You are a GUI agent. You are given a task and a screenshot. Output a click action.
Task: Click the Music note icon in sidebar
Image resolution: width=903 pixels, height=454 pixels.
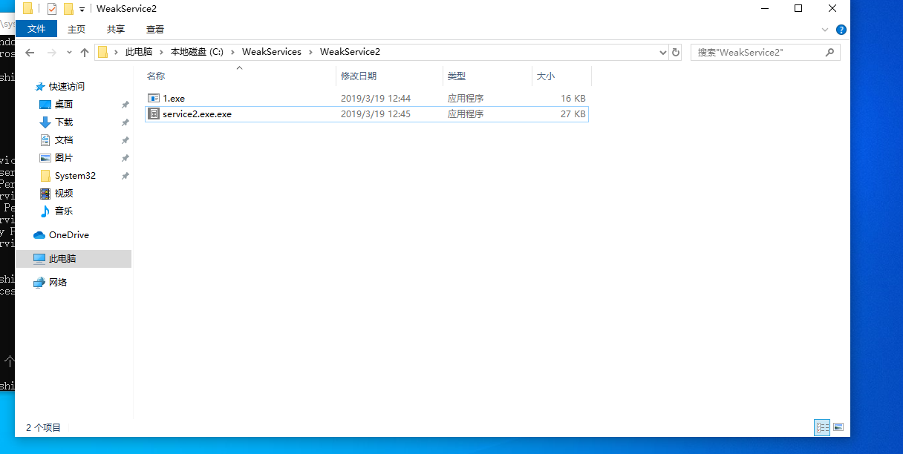45,211
